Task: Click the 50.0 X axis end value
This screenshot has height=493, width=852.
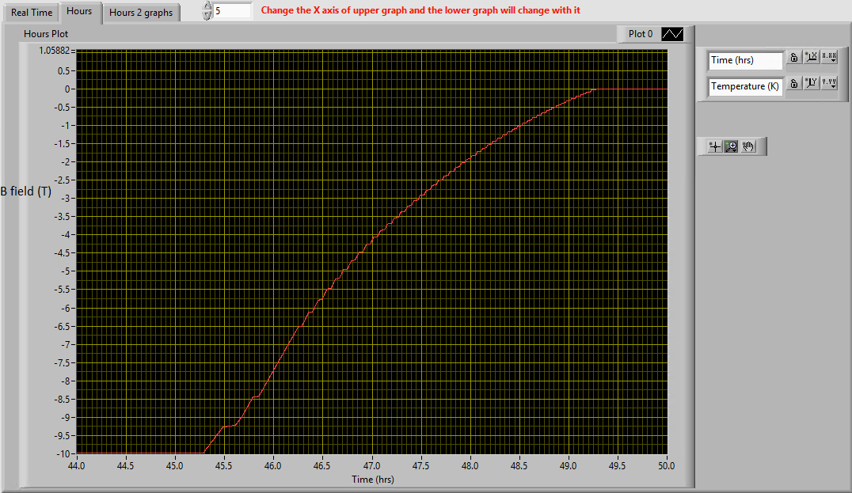Action: click(x=667, y=467)
